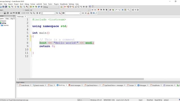Open the Project menu
180x101 pixels.
[x=16, y=4]
